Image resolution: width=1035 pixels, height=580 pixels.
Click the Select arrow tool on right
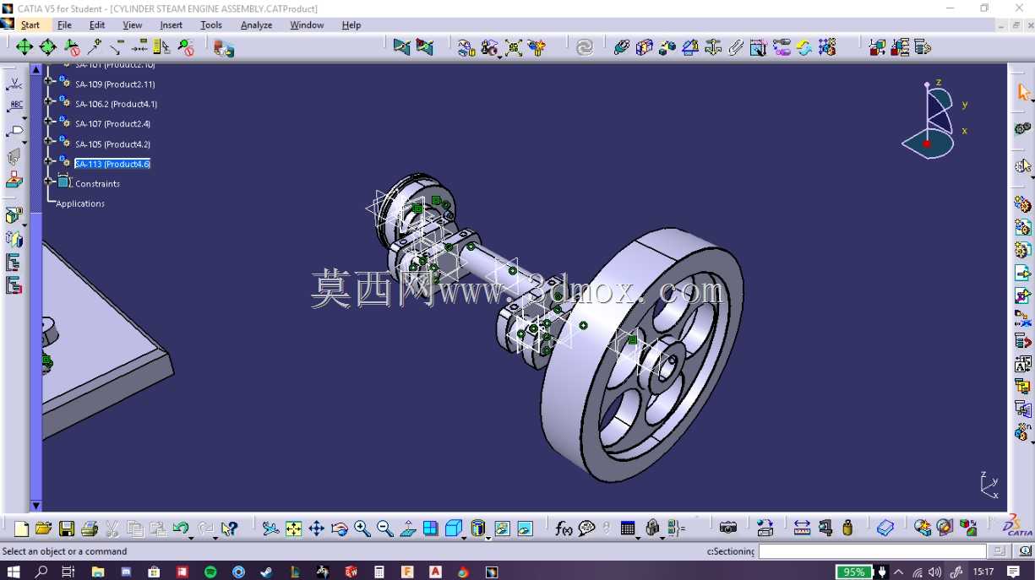pos(1023,91)
